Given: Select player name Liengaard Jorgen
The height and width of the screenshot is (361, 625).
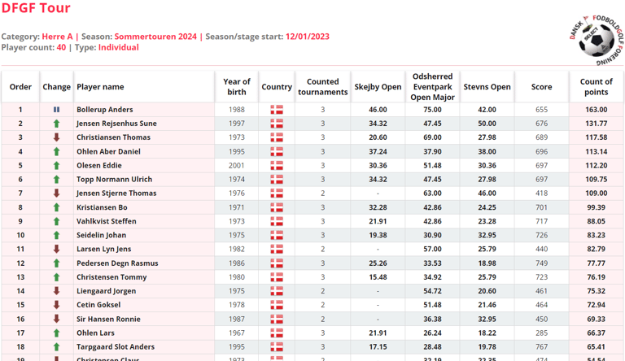Looking at the screenshot, I should click(x=106, y=291).
